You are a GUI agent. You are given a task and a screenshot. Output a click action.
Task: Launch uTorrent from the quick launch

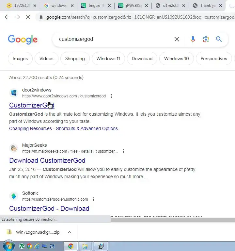pos(22,246)
